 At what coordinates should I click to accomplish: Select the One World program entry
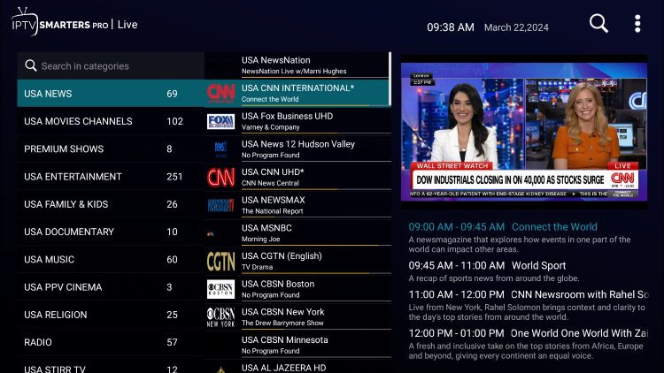528,344
